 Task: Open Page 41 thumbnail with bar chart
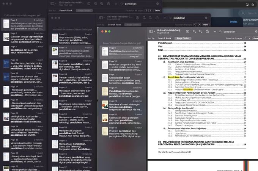pos(105,118)
